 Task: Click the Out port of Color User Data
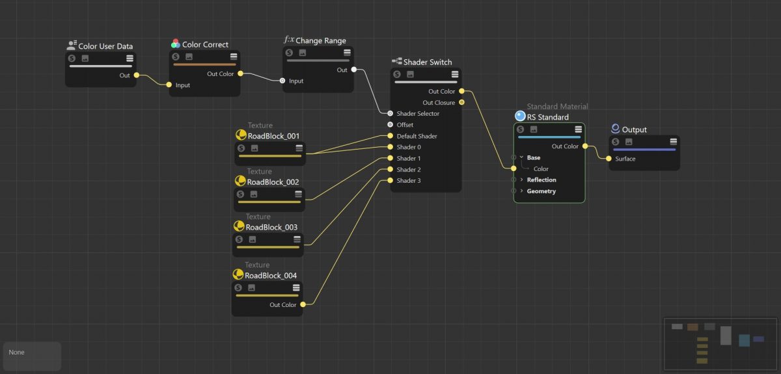(136, 75)
